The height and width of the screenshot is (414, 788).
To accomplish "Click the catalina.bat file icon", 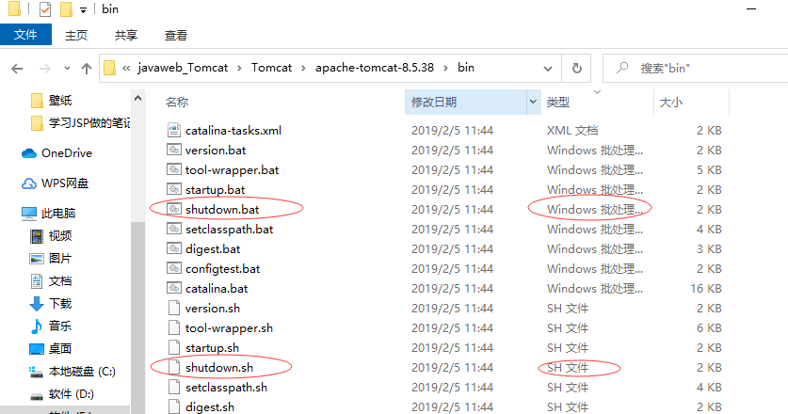I will click(174, 288).
